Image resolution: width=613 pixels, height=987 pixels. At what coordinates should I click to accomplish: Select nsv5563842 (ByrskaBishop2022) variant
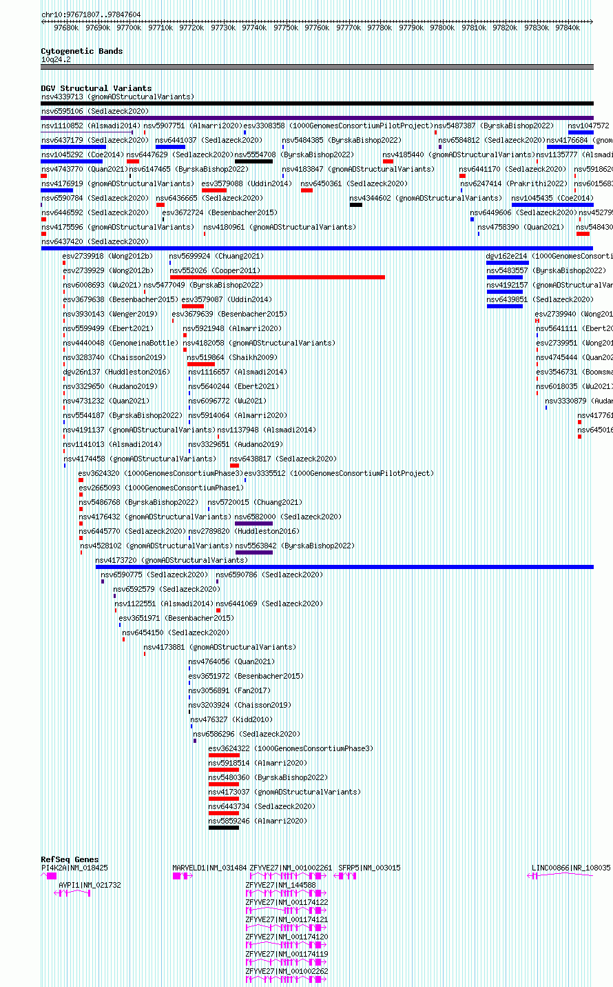tap(295, 546)
